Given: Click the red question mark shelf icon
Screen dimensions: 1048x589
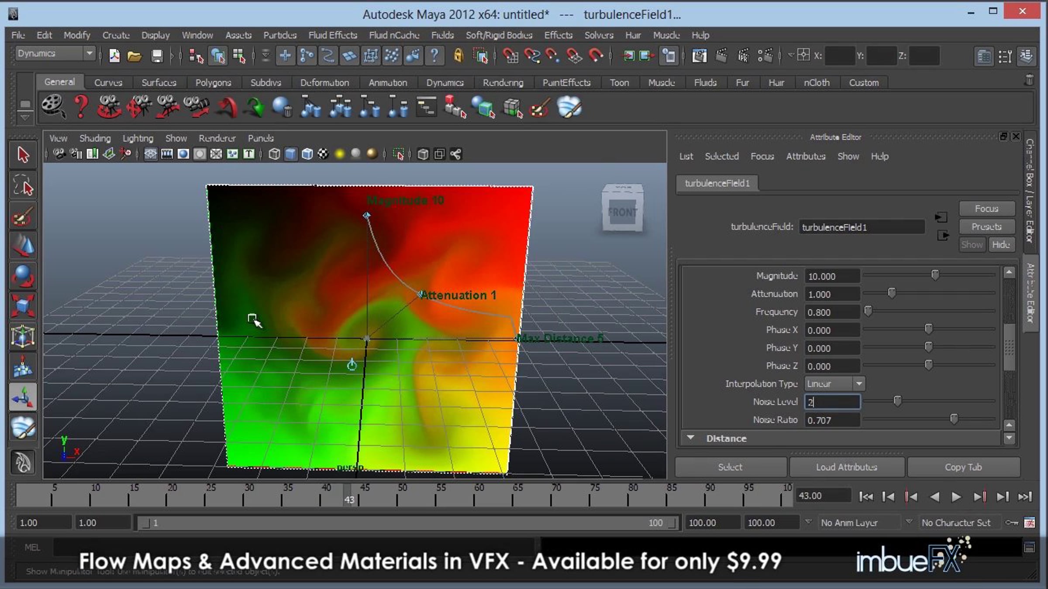Looking at the screenshot, I should 80,107.
